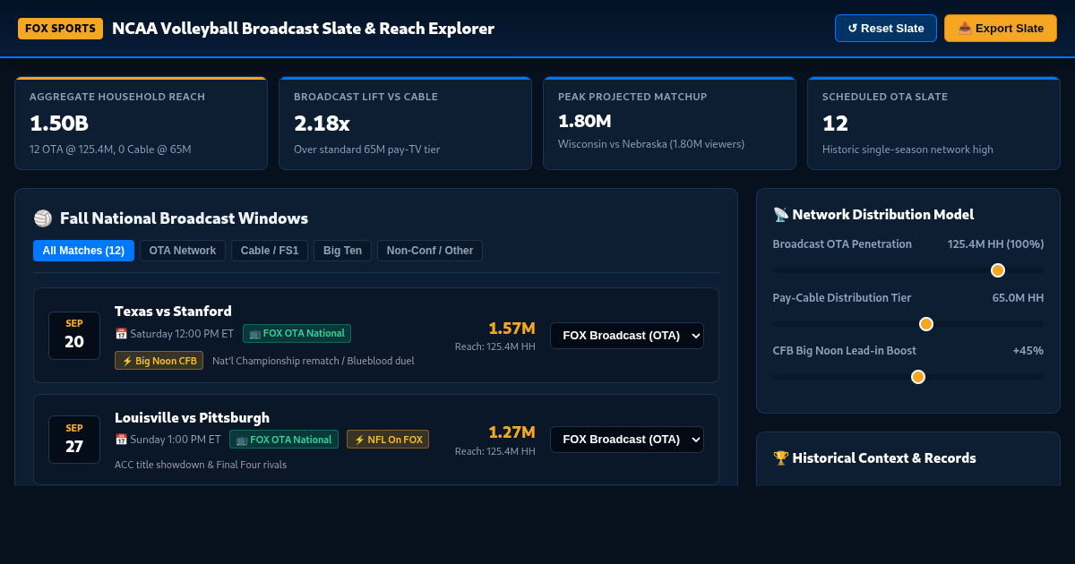Screen dimensions: 1075x564
Task: Click the satellite icon beside Network Distribution Model
Action: point(781,215)
